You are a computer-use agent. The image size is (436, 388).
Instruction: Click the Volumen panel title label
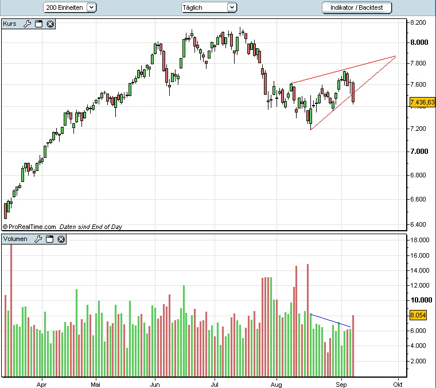[x=15, y=239]
